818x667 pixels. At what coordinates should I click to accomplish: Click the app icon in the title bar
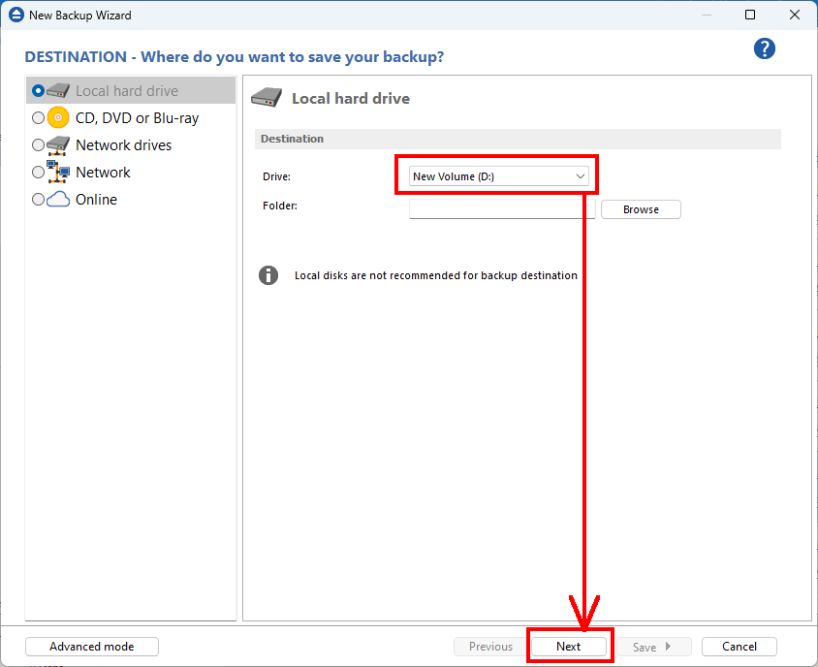tap(16, 16)
